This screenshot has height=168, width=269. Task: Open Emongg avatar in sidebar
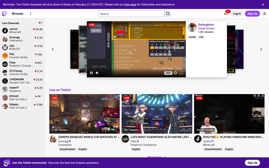pyautogui.click(x=5, y=39)
